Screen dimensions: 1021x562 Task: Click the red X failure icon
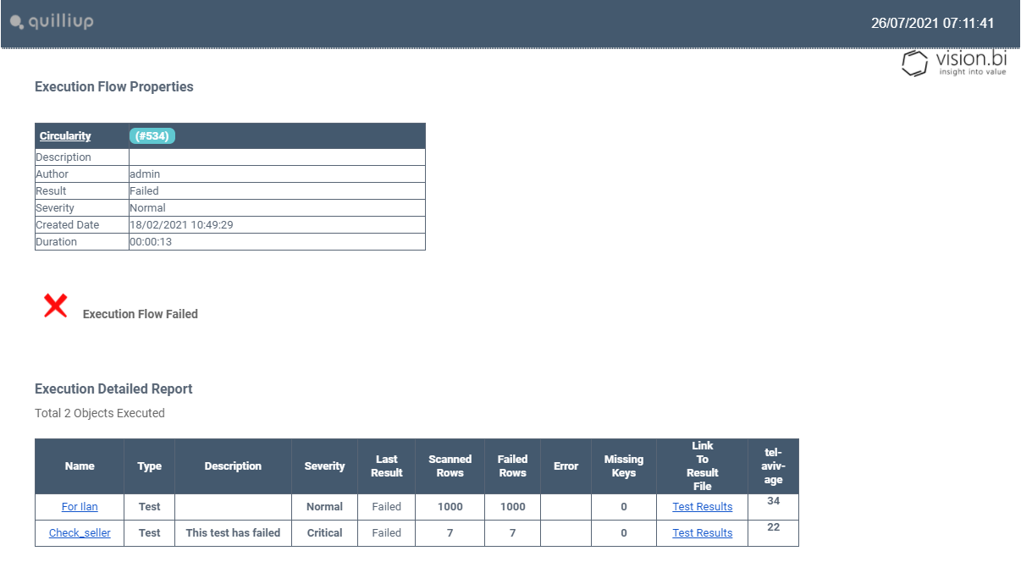pos(56,306)
